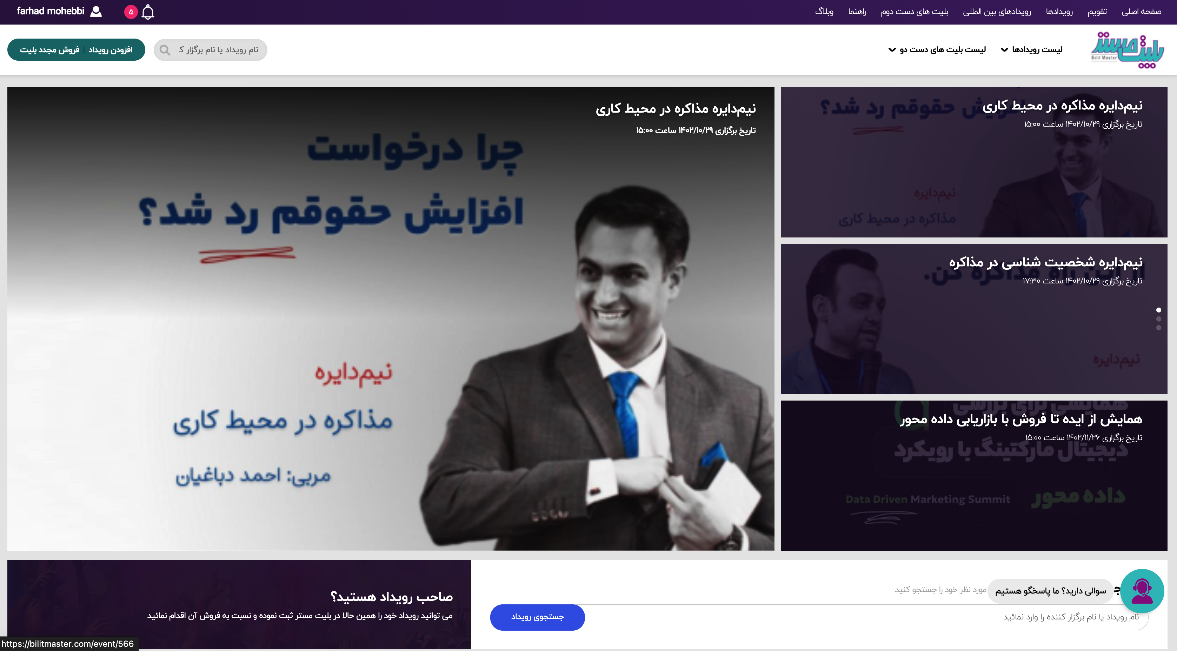1177x651 pixels.
Task: Click the افزودن رویداد button
Action: click(x=111, y=50)
